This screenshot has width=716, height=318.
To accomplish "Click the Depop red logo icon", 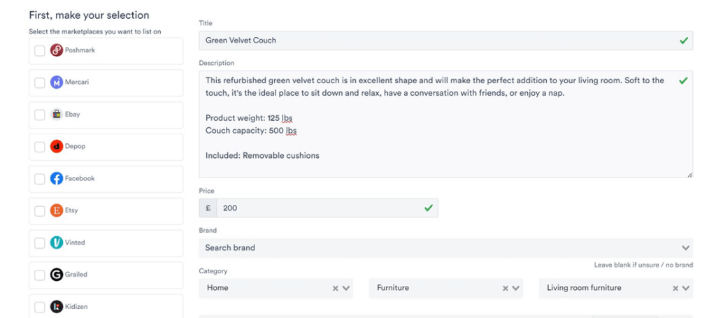I will [x=57, y=147].
